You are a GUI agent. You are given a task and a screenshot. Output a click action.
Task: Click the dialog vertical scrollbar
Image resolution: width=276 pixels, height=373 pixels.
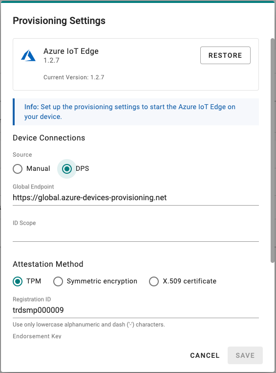(x=273, y=150)
